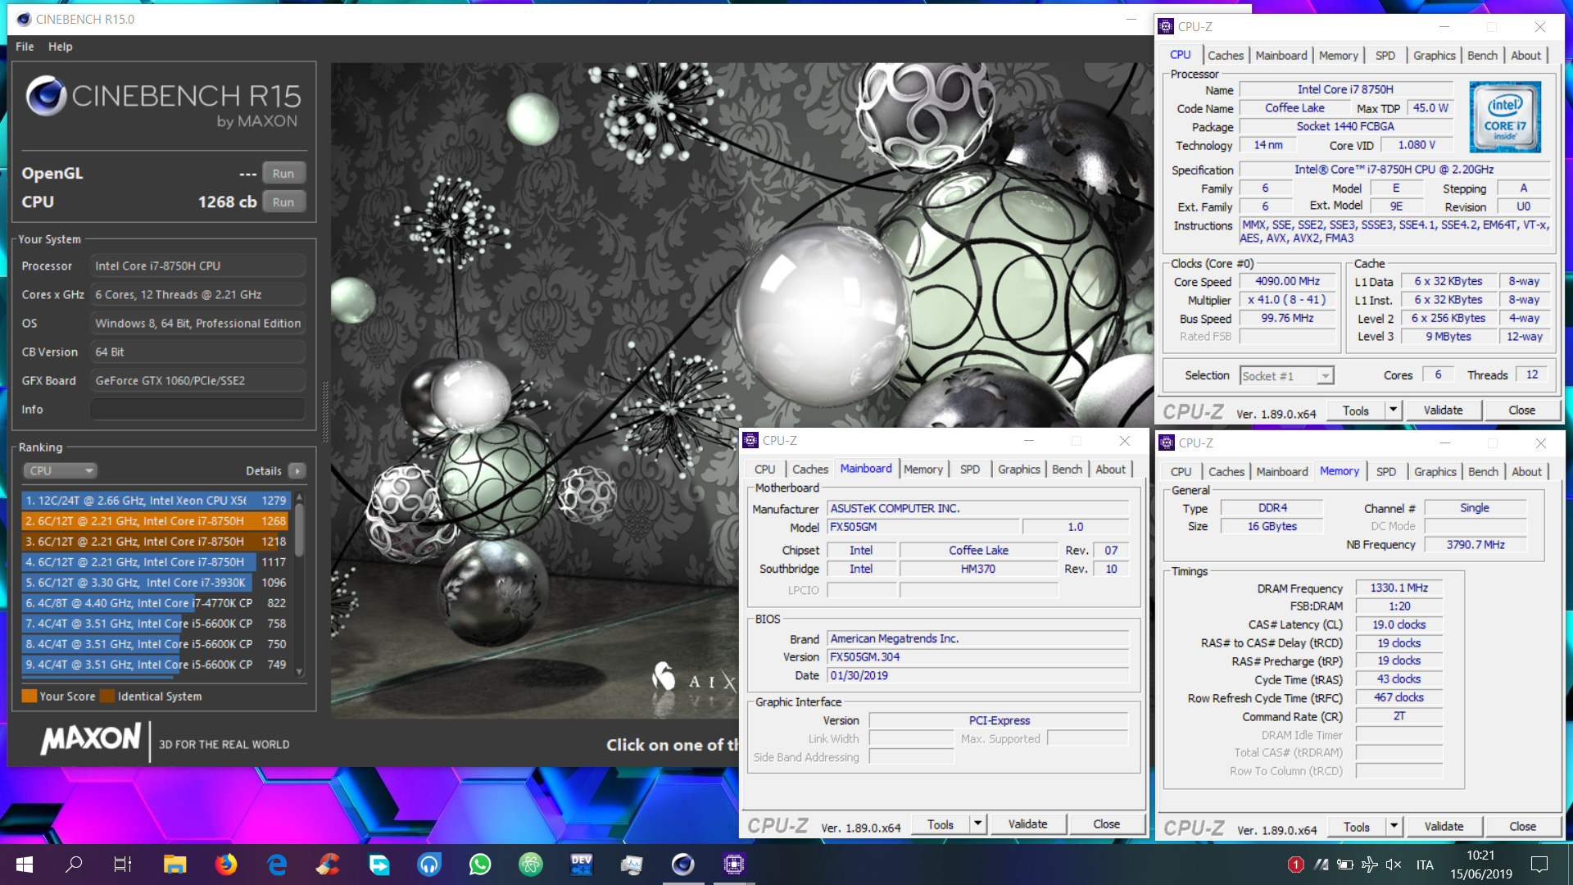Viewport: 1573px width, 885px height.
Task: Select ranking row 1 Intel Xeon
Action: [x=156, y=500]
